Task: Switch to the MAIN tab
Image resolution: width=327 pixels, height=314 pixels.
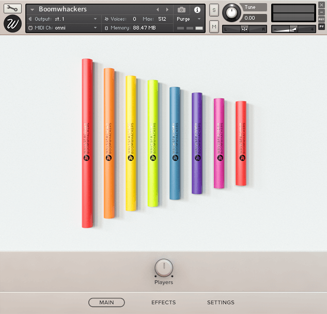Action: [106, 302]
